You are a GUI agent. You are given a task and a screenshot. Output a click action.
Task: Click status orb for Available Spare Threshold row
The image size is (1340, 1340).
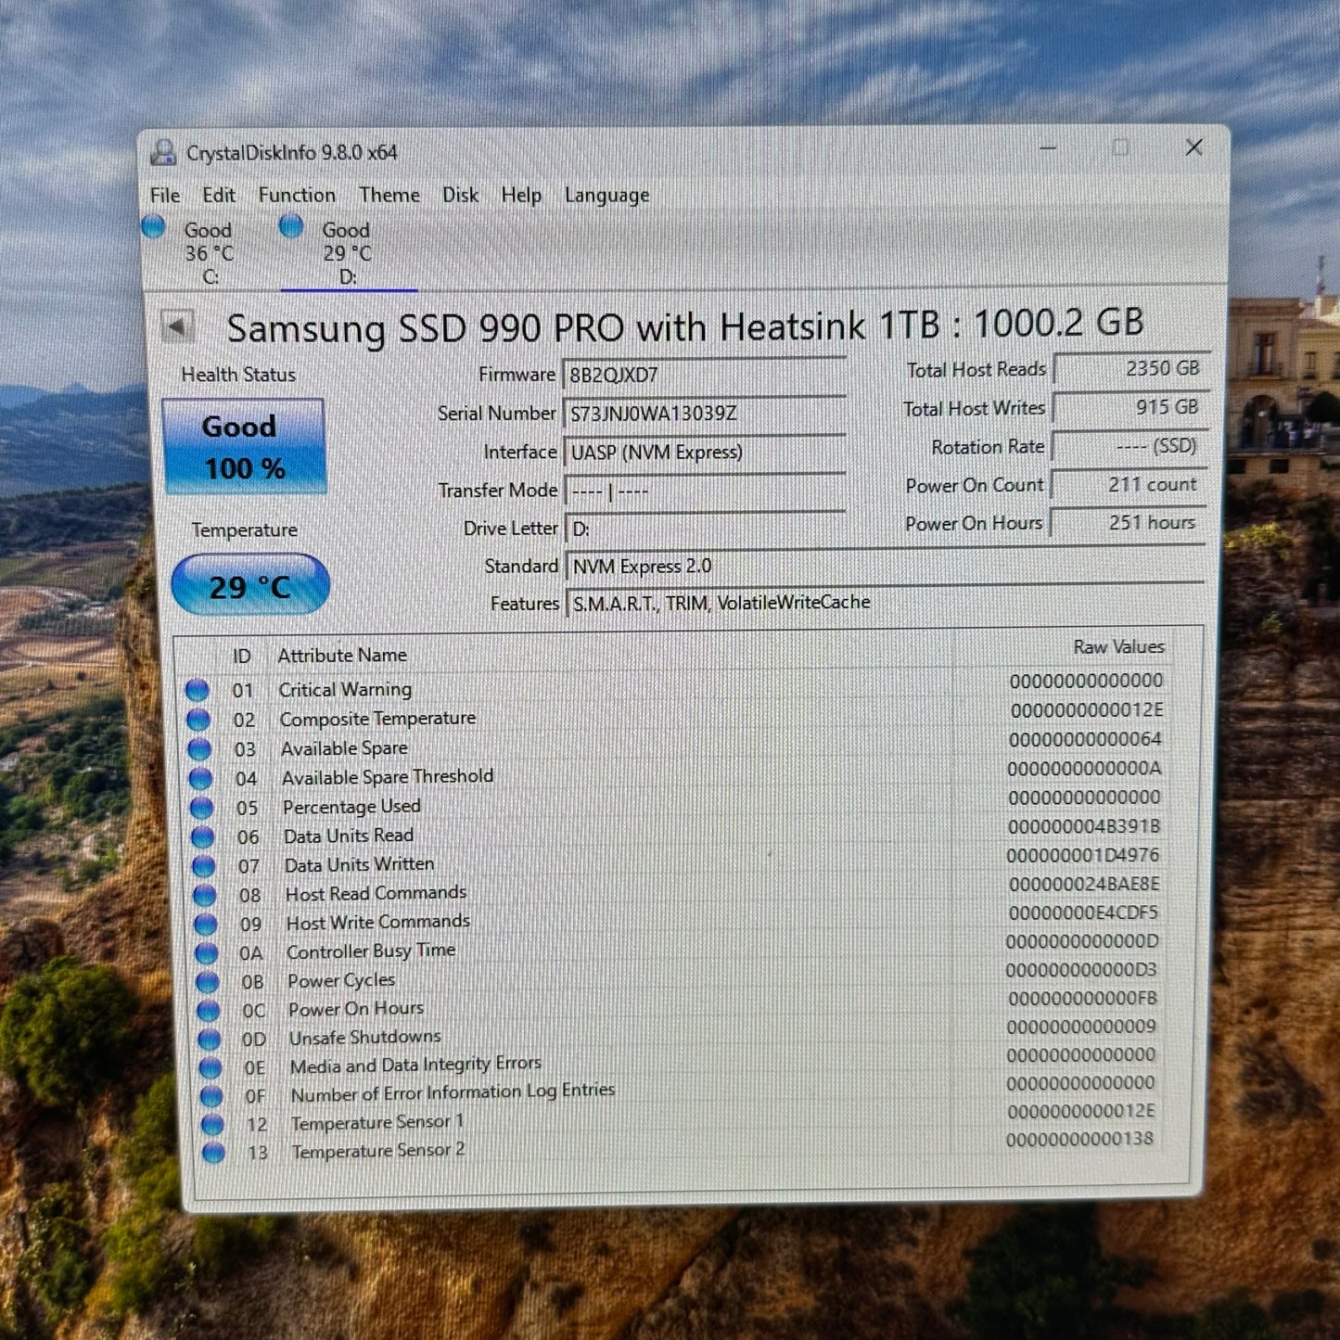point(201,779)
